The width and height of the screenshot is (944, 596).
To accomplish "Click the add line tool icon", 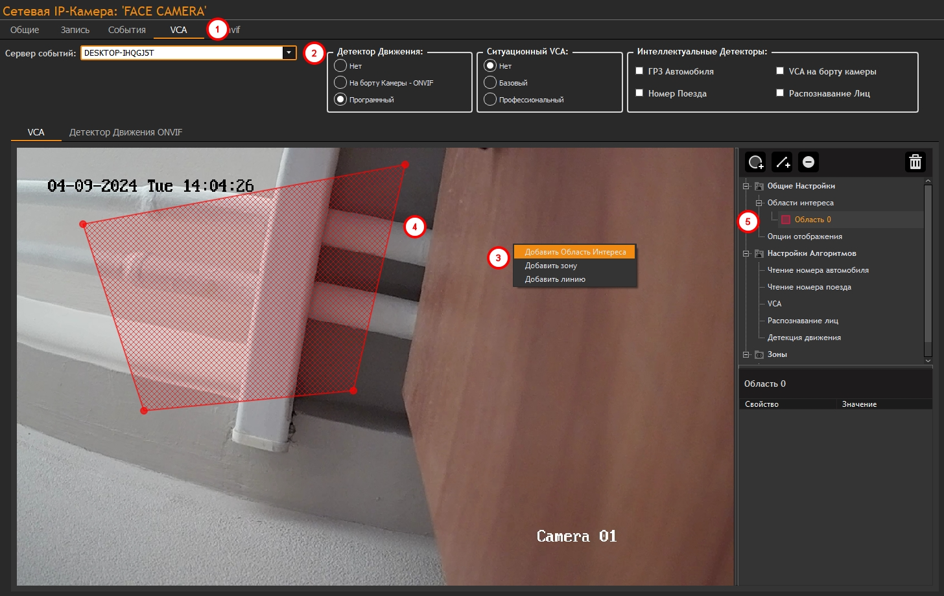I will 782,162.
